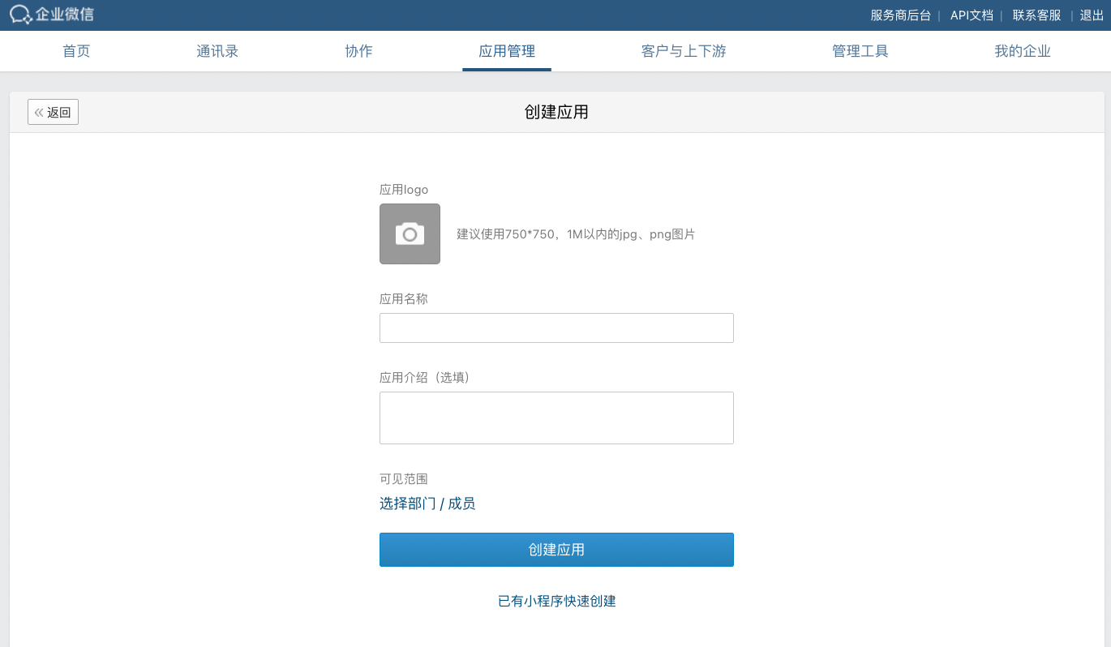Open the 协作 tab
The width and height of the screenshot is (1111, 647).
pos(358,51)
